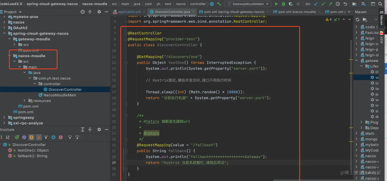Viewport: 387px width, 181px height.
Task: Go to next highlighted error arrow
Action: 350,19
